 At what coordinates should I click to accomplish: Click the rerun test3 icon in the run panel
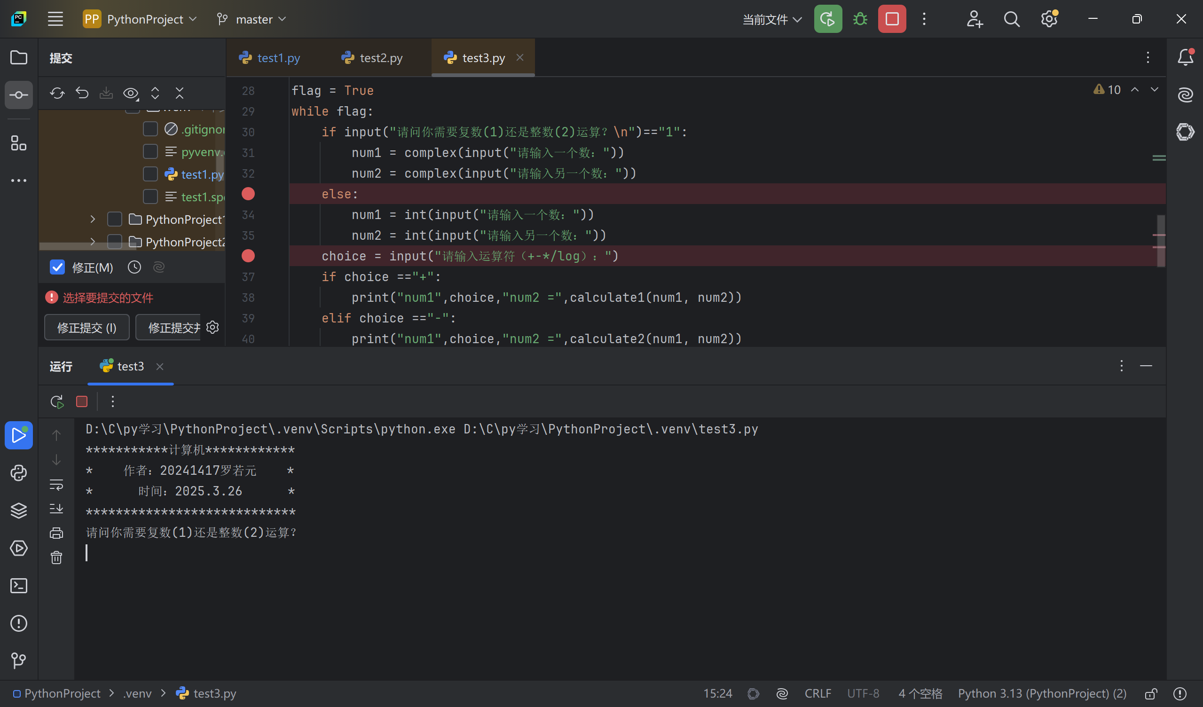pos(57,401)
